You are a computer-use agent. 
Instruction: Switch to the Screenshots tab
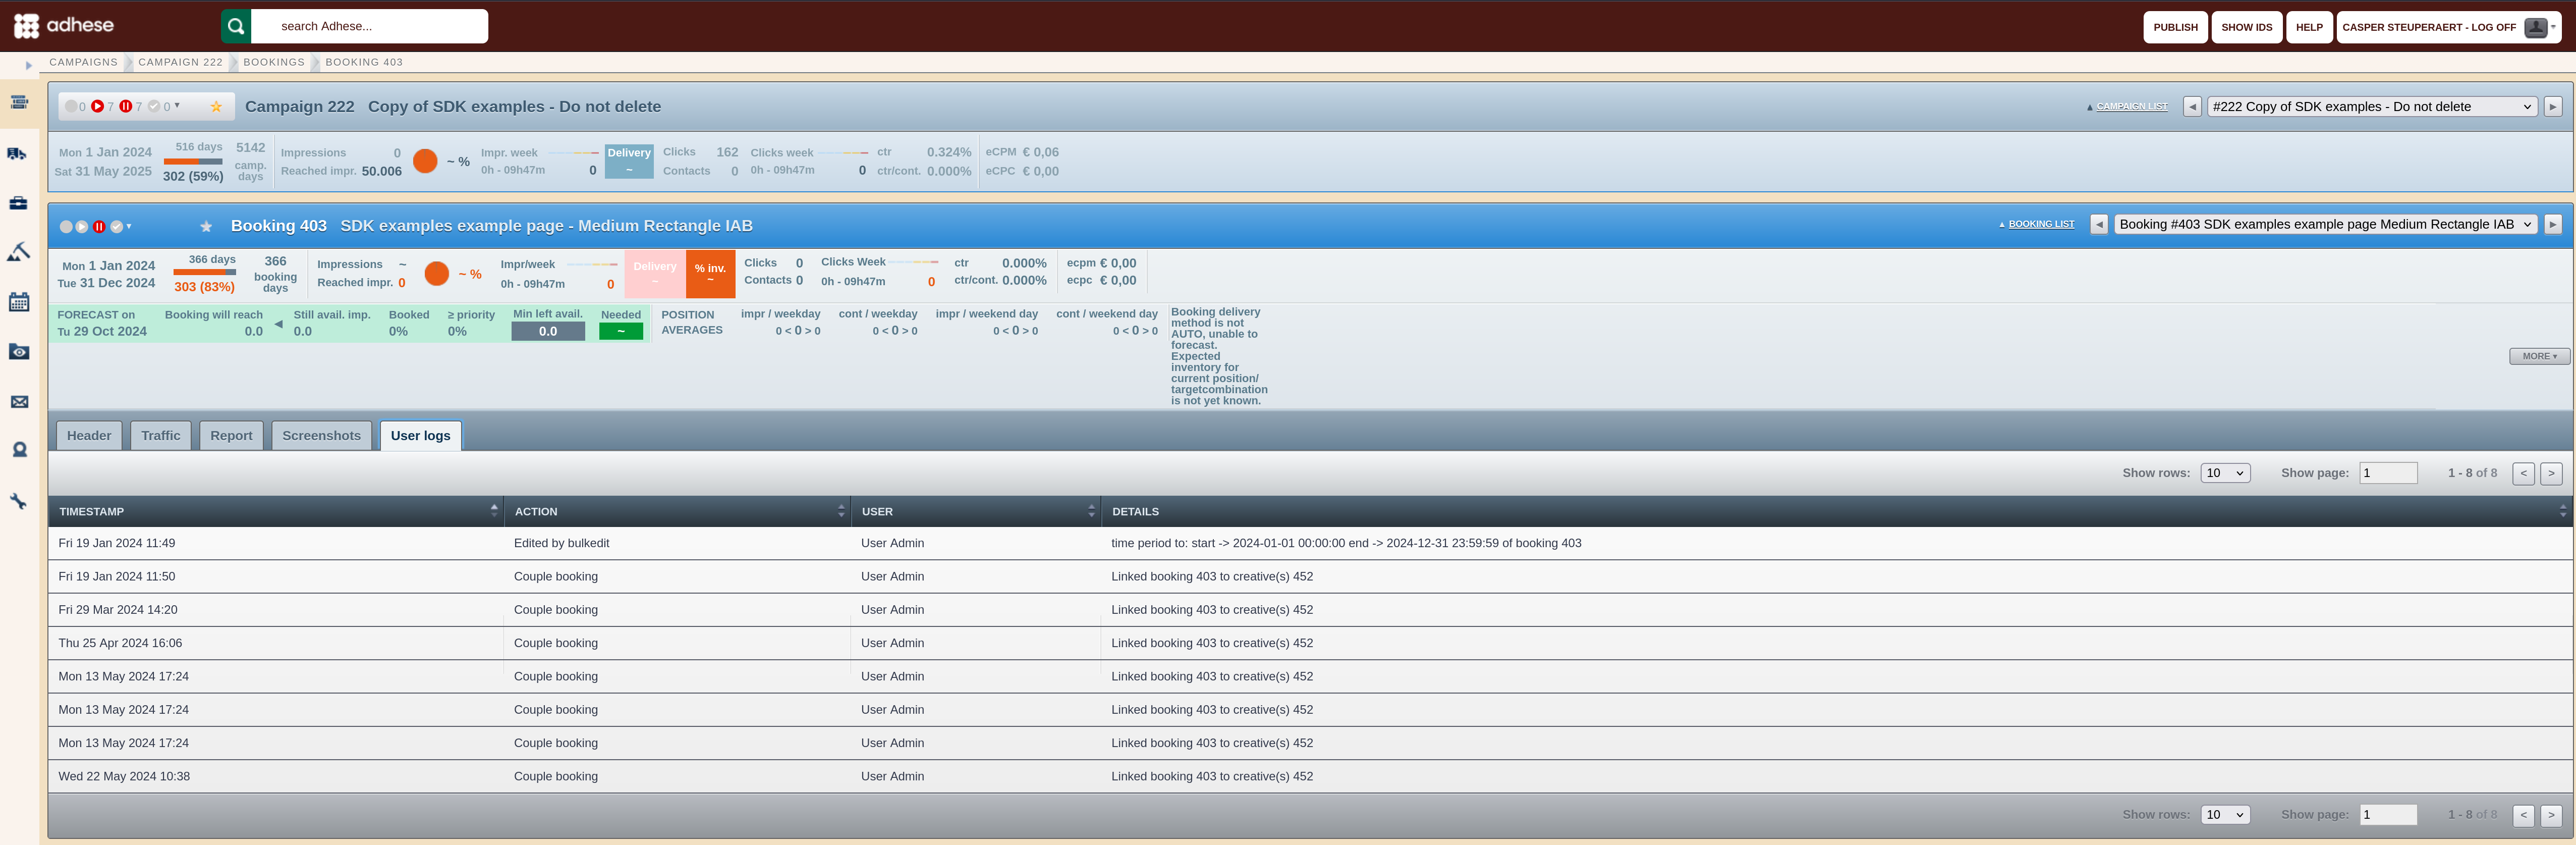tap(321, 435)
